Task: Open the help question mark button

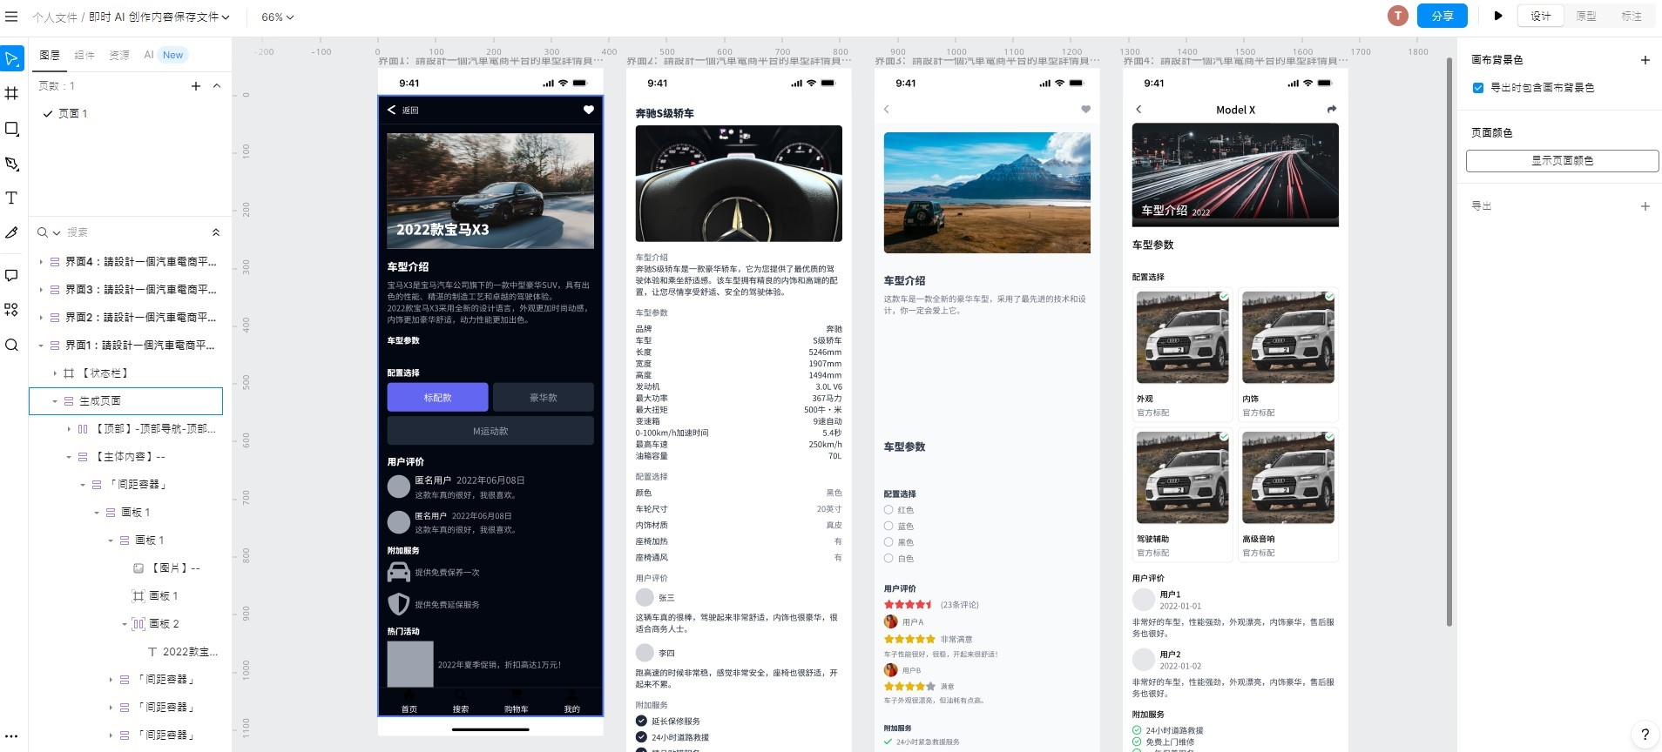Action: 1645,734
